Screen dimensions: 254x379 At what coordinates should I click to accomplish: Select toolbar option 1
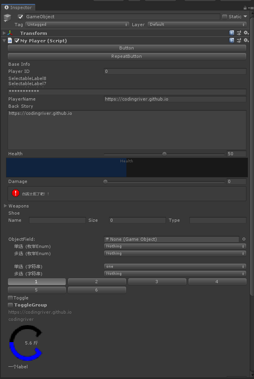coord(37,282)
